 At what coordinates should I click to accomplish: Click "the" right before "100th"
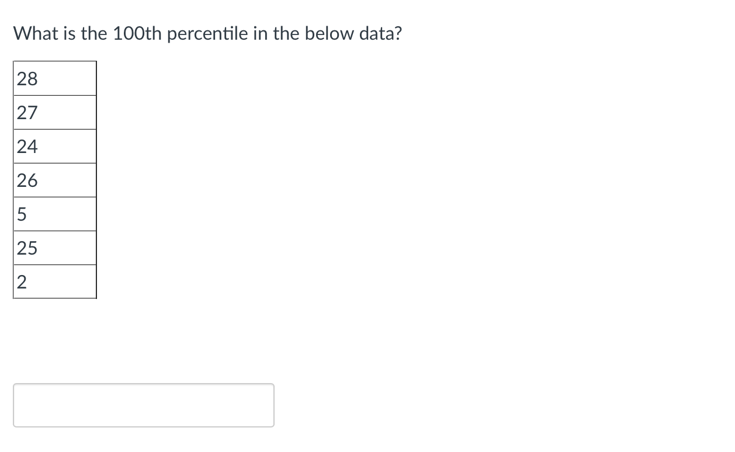(94, 33)
